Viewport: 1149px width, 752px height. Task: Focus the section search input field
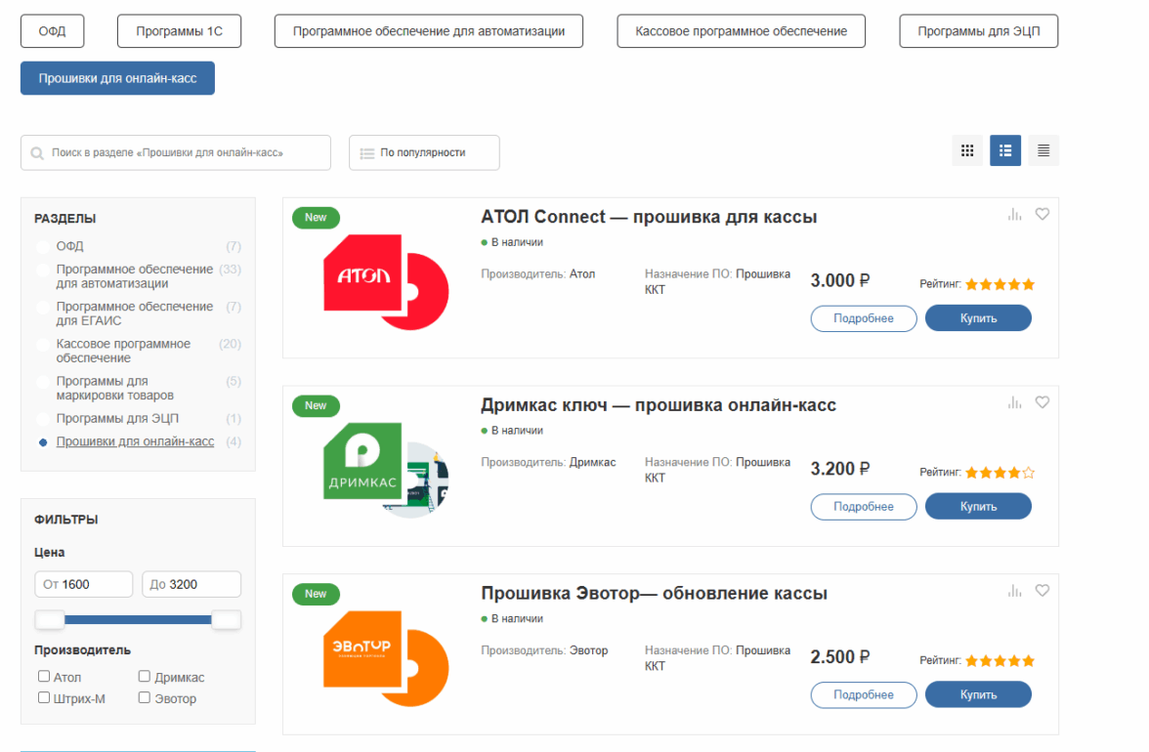pos(176,152)
